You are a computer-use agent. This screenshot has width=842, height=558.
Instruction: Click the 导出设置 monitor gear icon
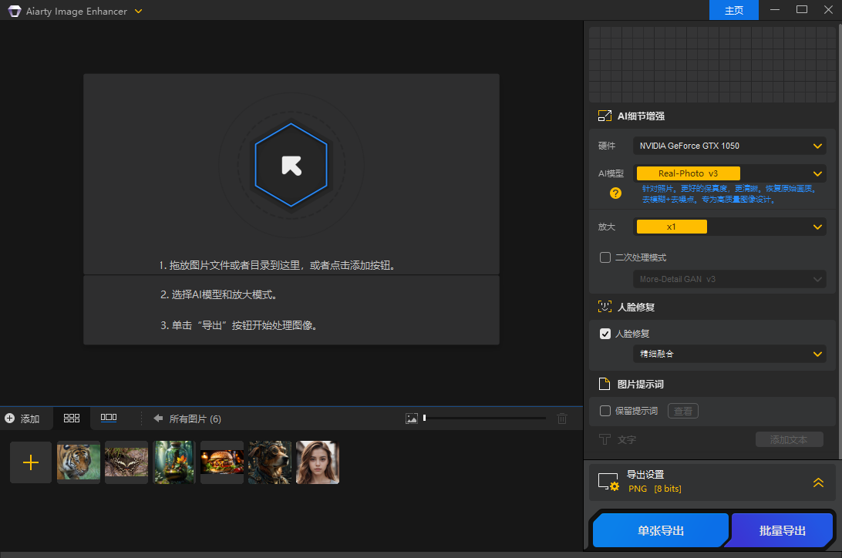click(609, 482)
